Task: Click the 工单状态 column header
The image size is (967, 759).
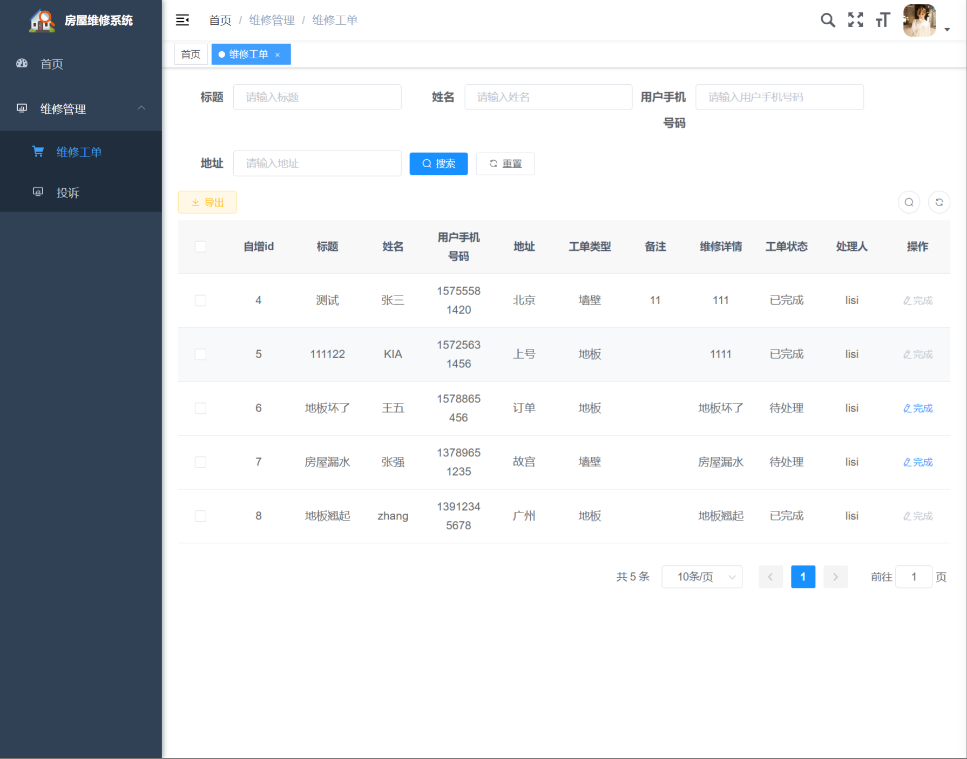Action: point(787,247)
